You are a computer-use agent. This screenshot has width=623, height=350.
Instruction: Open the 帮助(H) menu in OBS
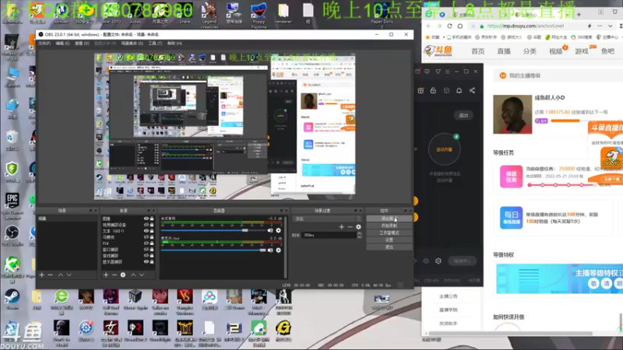174,44
